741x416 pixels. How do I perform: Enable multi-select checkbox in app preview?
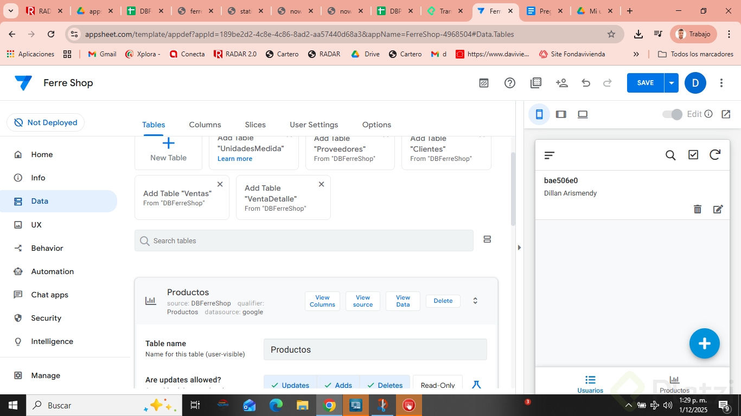tap(693, 155)
